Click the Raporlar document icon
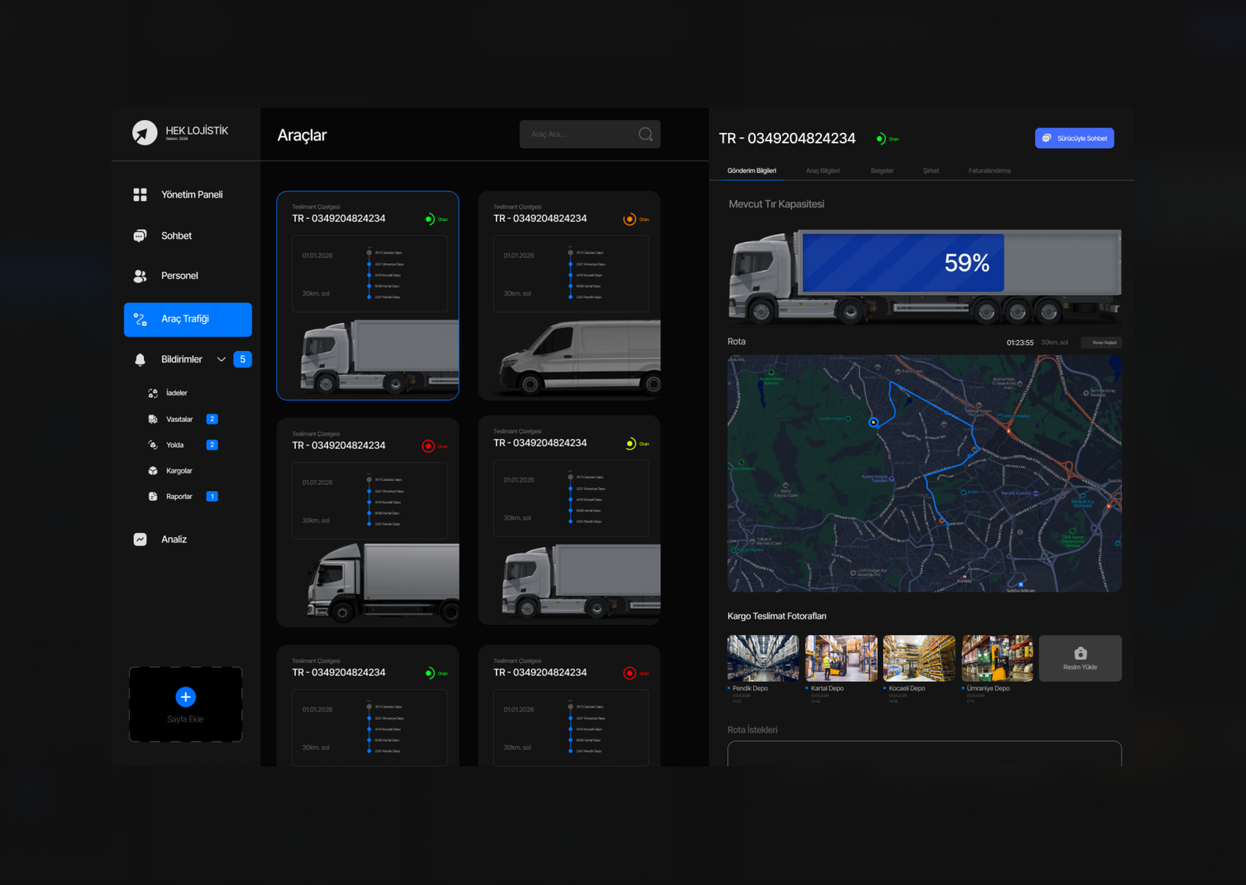 coord(153,497)
